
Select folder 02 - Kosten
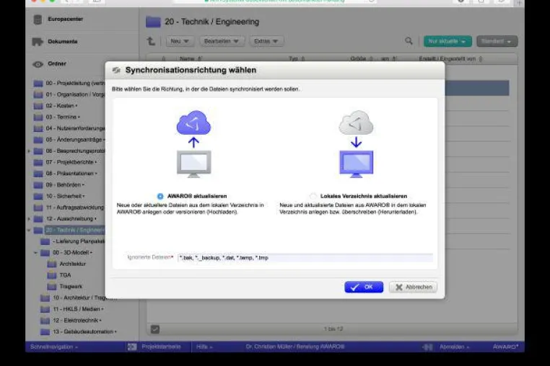click(x=61, y=106)
